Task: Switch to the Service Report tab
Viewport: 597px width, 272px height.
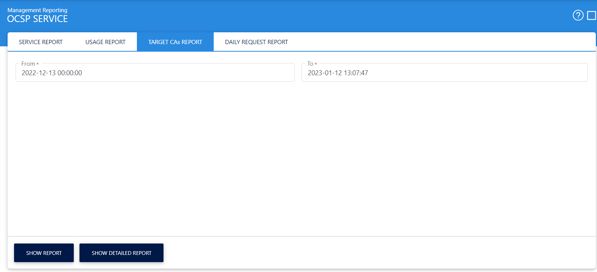Action: (x=41, y=42)
